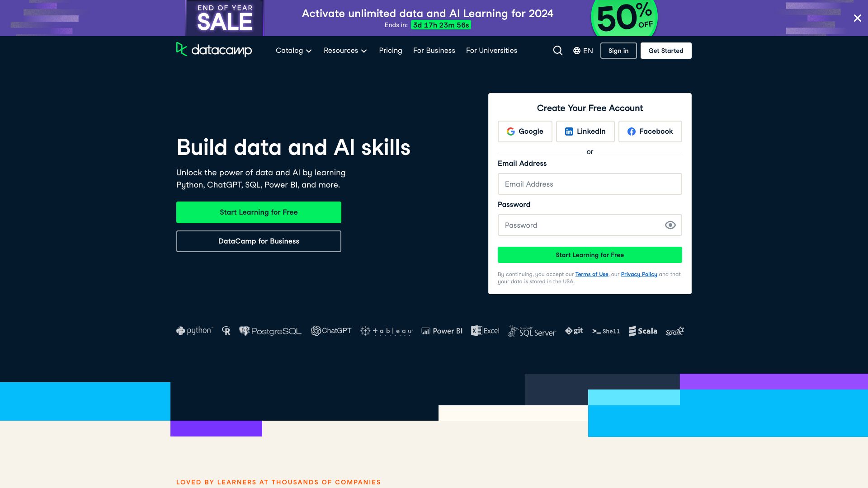This screenshot has width=868, height=488.
Task: Click inside the Email Address field
Action: (x=590, y=184)
